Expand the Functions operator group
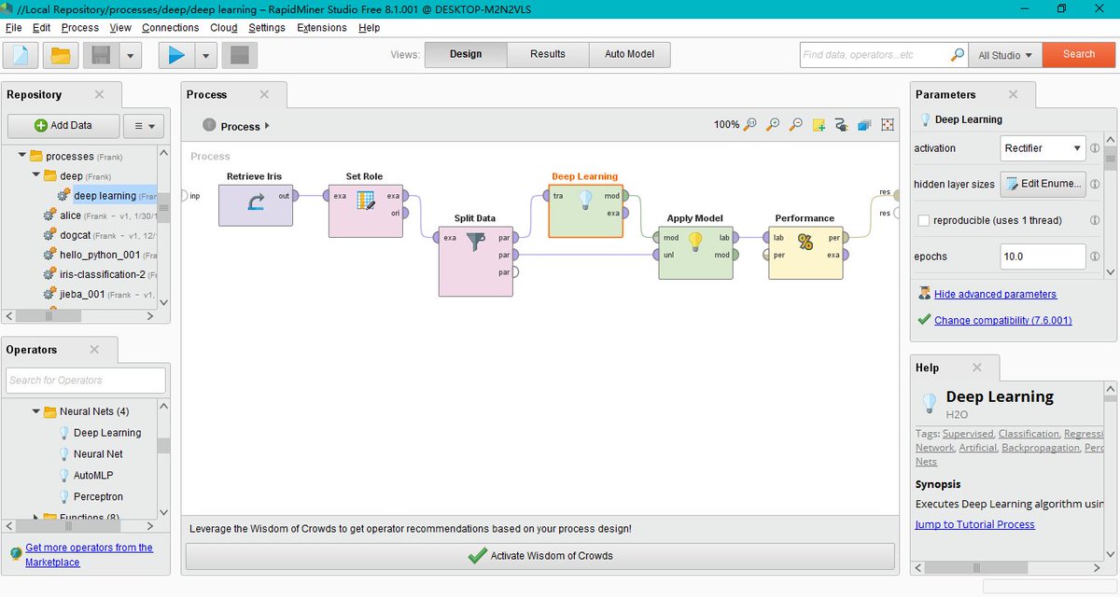1120x597 pixels. [x=37, y=518]
